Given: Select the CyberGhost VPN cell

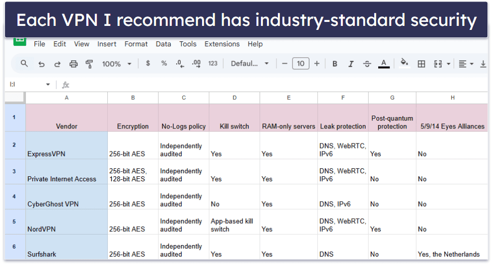Looking at the screenshot, I should tap(66, 197).
